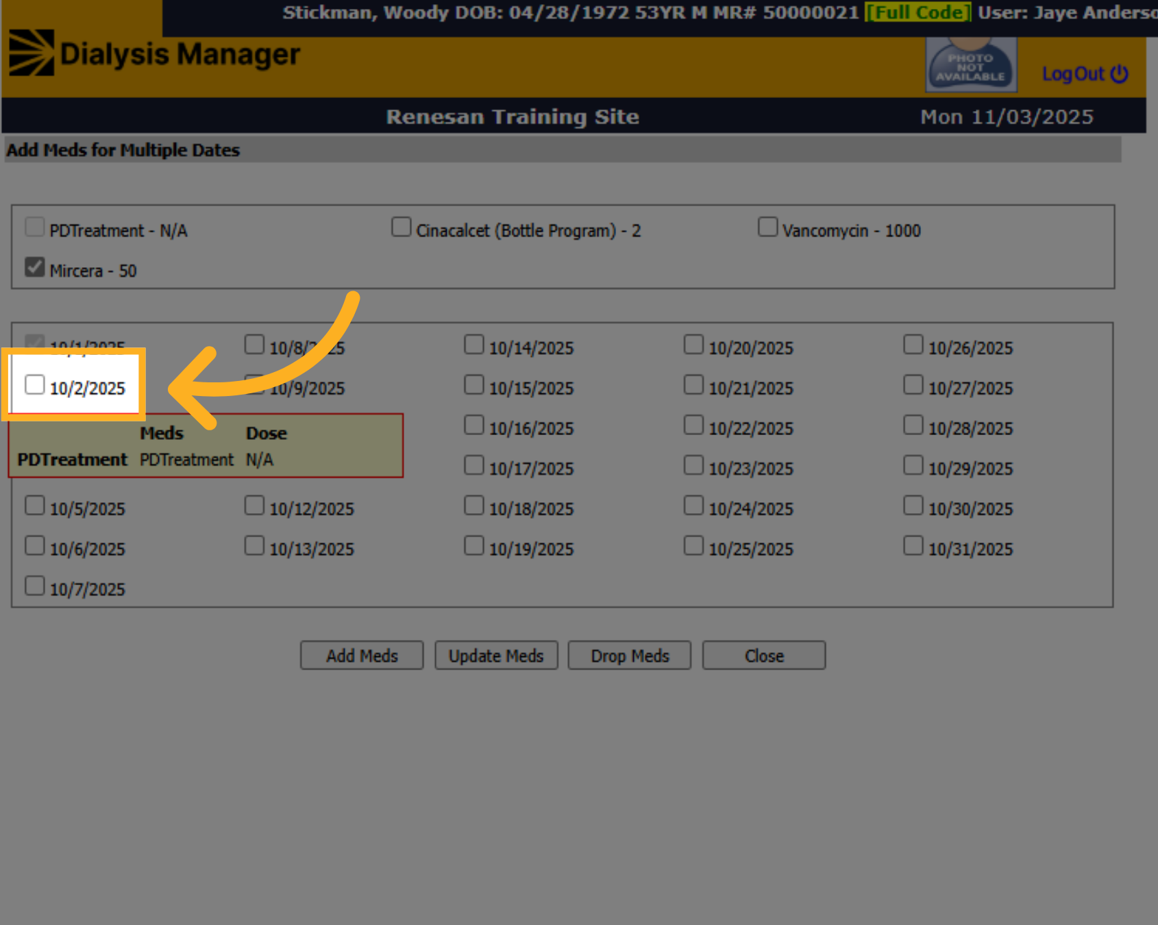Tick the 10/16/2025 checkbox
This screenshot has height=925, width=1158.
coord(473,425)
